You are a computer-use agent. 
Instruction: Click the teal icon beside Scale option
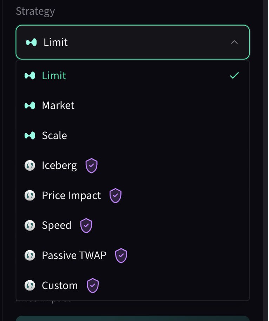[x=30, y=136]
